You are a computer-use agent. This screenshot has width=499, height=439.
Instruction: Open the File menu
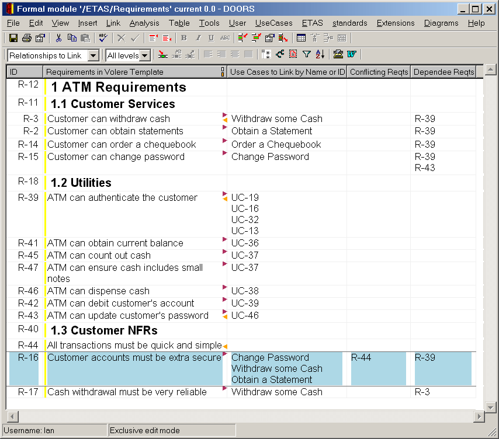click(x=13, y=23)
